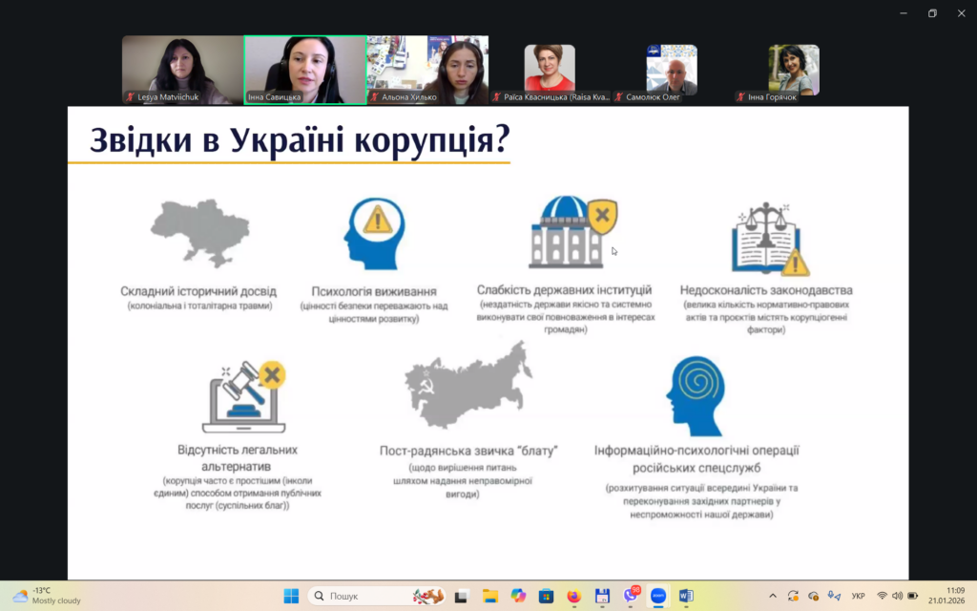Switch to Microsoft Word in taskbar
The height and width of the screenshot is (611, 977).
pyautogui.click(x=686, y=596)
